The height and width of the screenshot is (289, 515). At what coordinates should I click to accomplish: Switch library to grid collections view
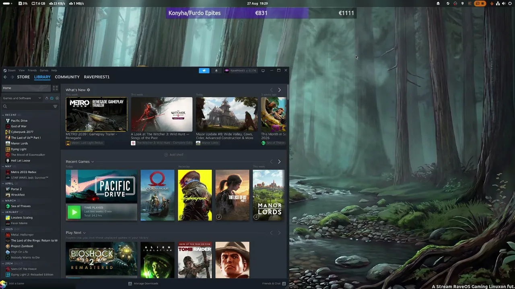click(56, 88)
